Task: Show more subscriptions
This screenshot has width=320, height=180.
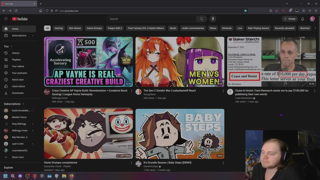Action: click(x=19, y=157)
